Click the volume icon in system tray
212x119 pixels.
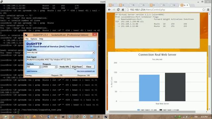pos(187,117)
